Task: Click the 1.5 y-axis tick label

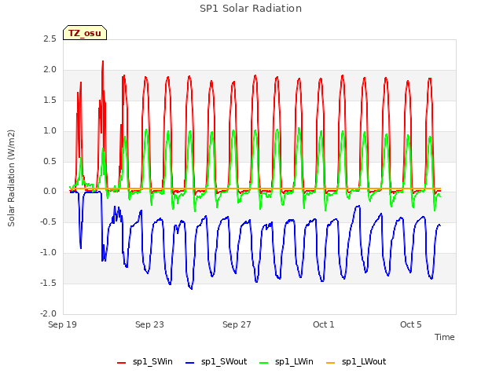Action: click(x=50, y=100)
